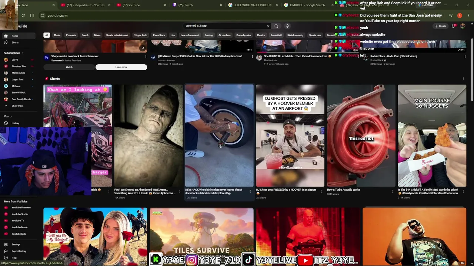Open the Main Course 30 Nuggets short
Image resolution: width=474 pixels, height=266 pixels.
432,136
